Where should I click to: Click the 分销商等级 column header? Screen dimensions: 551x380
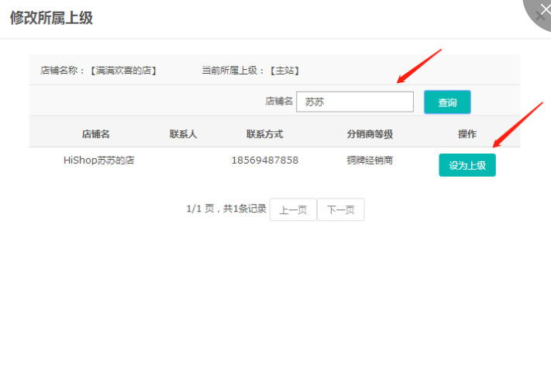370,134
